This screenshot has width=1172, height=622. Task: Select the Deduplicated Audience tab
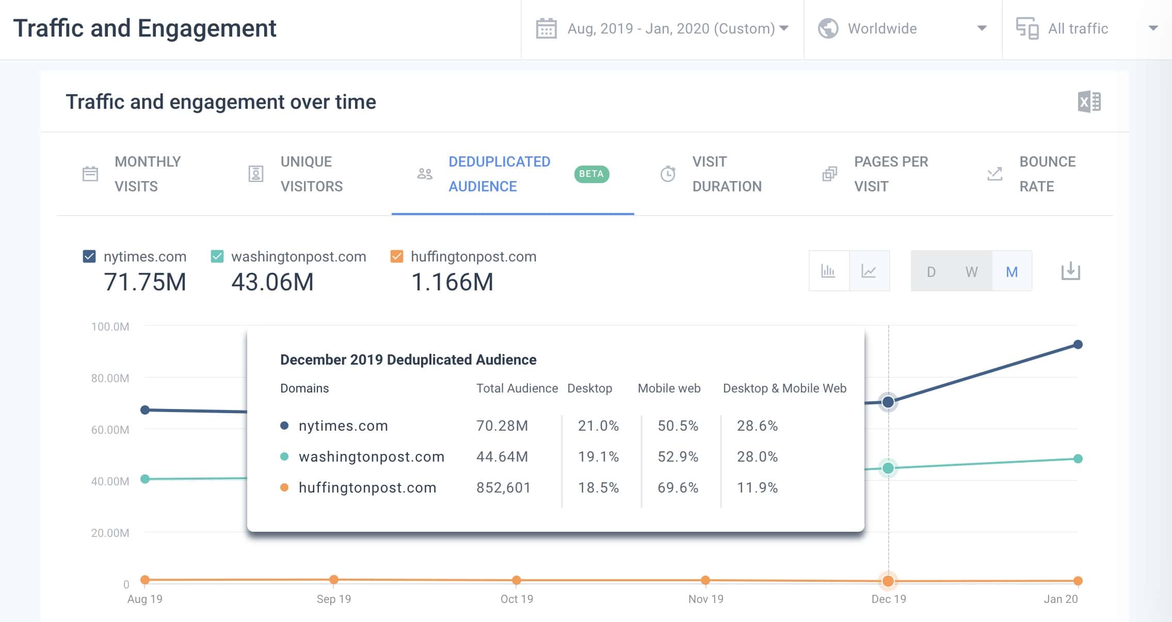click(512, 174)
